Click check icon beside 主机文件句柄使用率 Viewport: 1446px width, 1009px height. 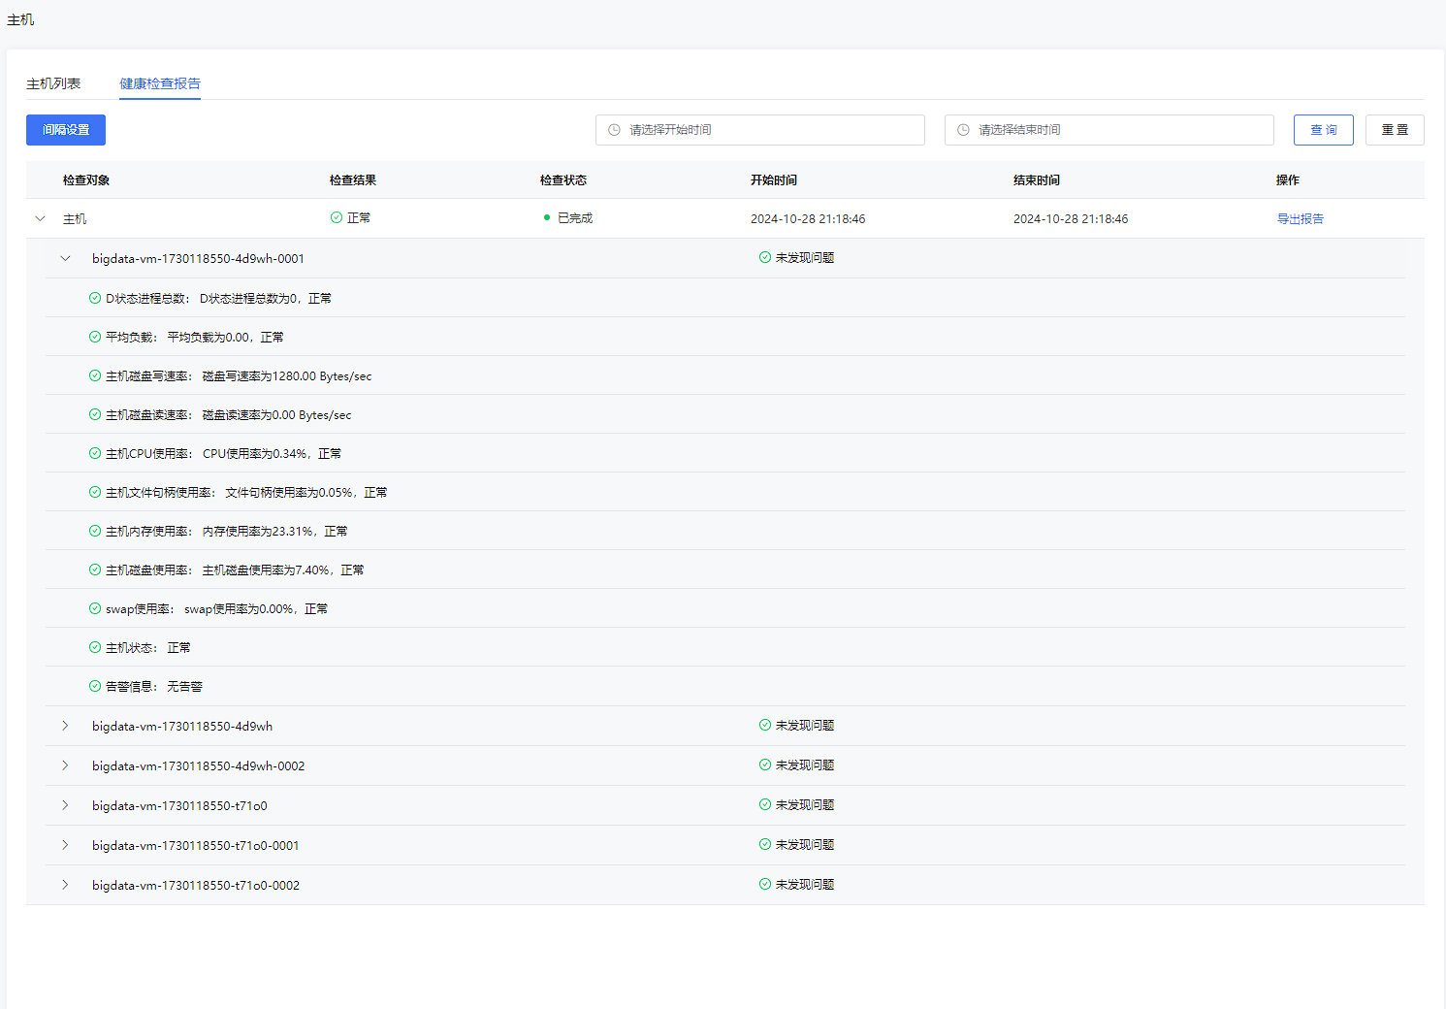pos(95,492)
